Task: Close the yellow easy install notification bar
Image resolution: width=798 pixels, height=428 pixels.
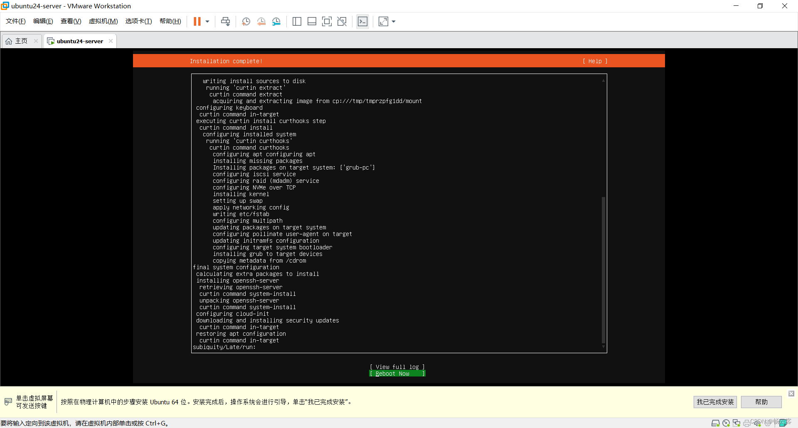Action: 791,394
